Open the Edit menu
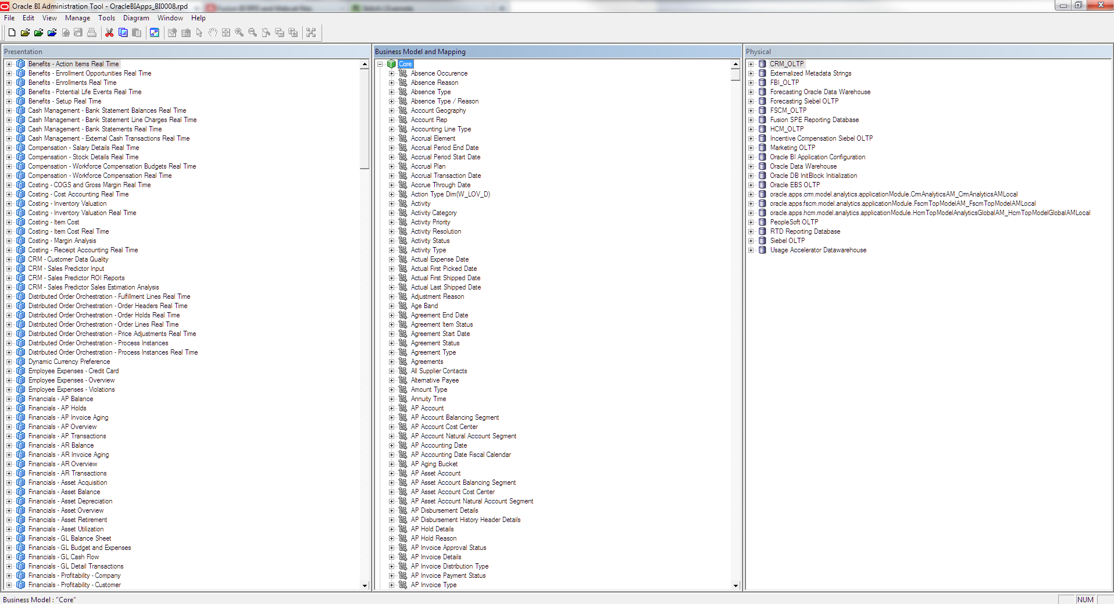Viewport: 1114px width, 604px height. pyautogui.click(x=28, y=18)
